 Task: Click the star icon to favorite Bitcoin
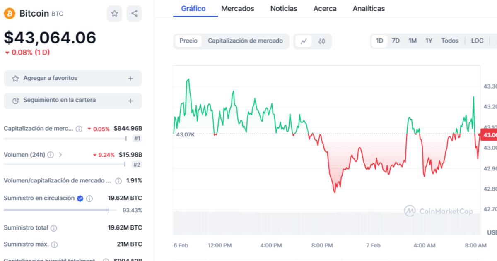tap(114, 13)
